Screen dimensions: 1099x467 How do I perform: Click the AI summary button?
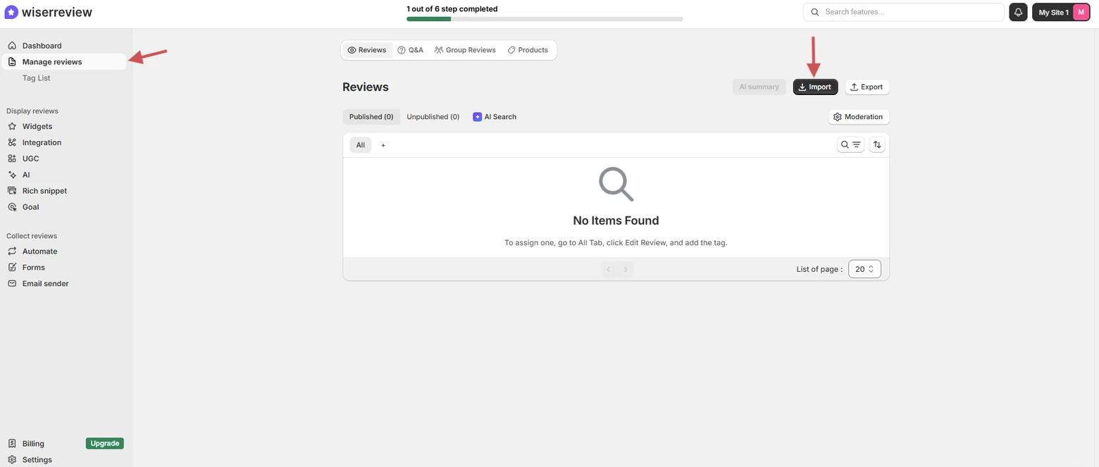[759, 87]
